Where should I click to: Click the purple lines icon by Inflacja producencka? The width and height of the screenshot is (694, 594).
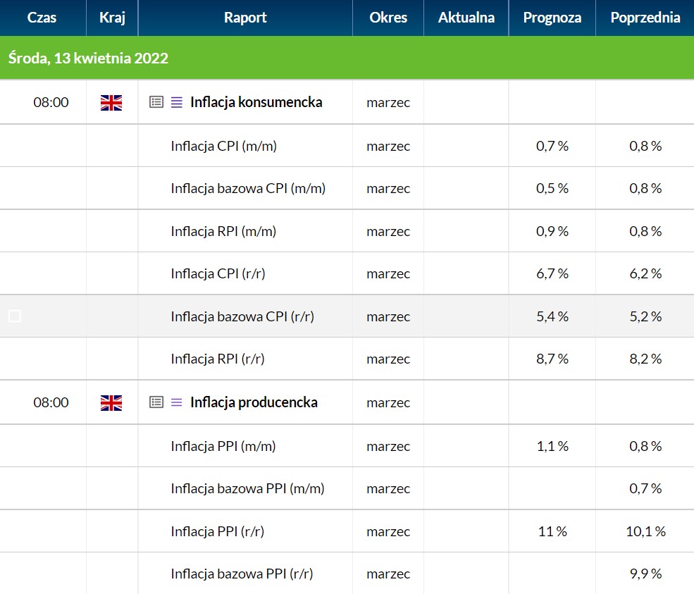click(x=177, y=402)
